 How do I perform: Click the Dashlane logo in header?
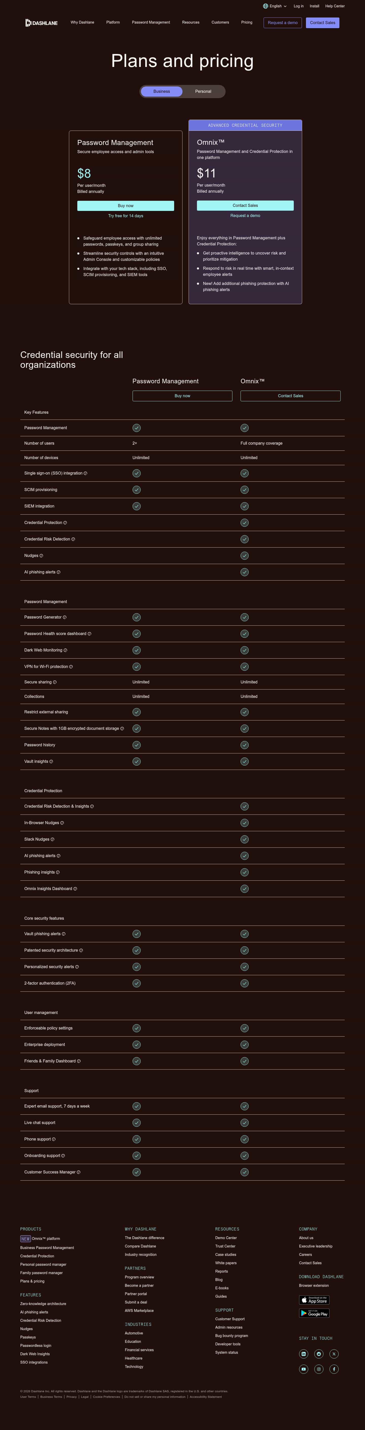(x=42, y=23)
